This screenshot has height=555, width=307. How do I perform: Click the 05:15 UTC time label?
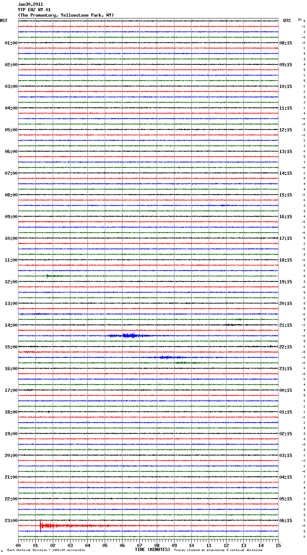coord(286,499)
